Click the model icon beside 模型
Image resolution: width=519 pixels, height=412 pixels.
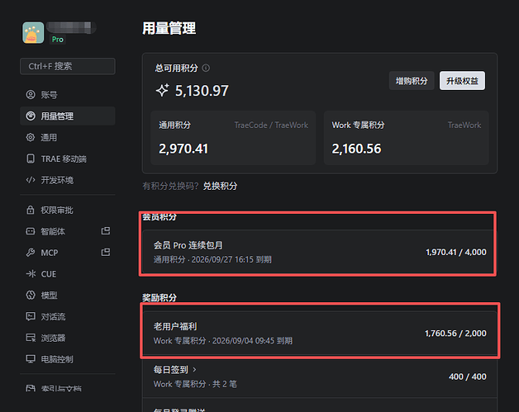click(x=31, y=295)
